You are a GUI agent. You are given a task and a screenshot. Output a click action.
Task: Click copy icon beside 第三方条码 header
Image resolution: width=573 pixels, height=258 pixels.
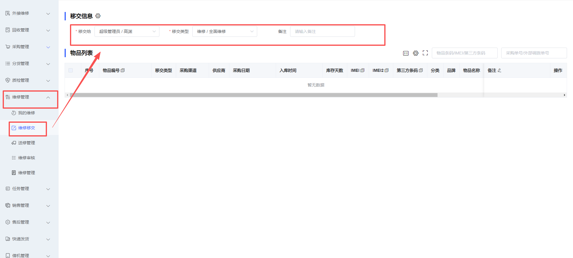421,71
